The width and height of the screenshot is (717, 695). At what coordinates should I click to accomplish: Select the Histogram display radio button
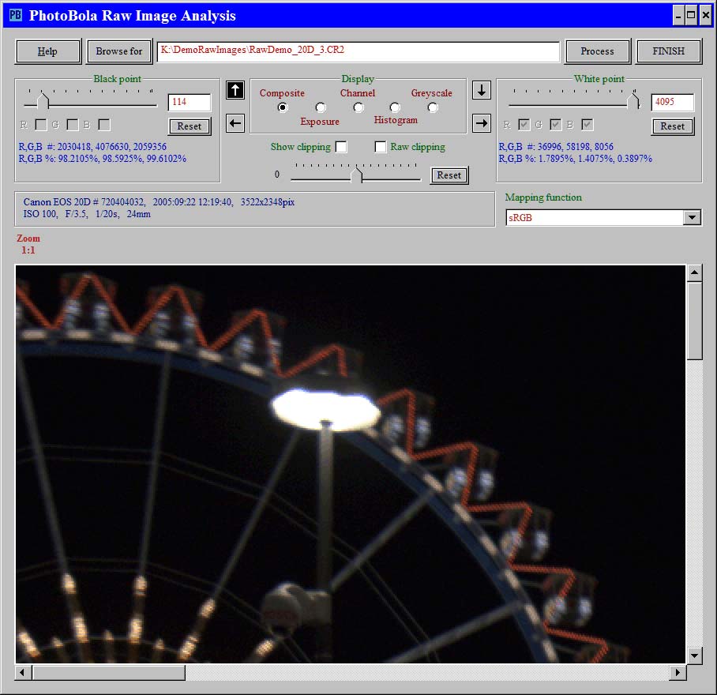tap(395, 107)
